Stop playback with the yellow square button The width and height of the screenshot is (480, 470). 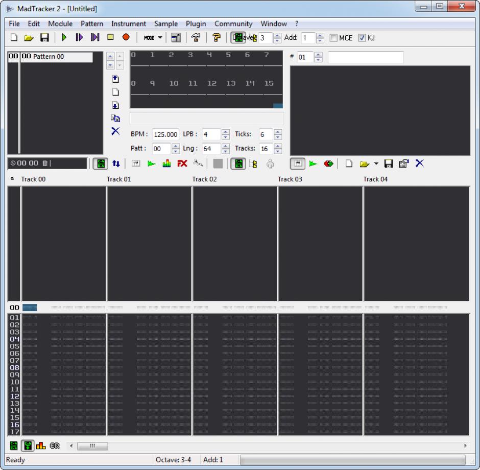[110, 37]
